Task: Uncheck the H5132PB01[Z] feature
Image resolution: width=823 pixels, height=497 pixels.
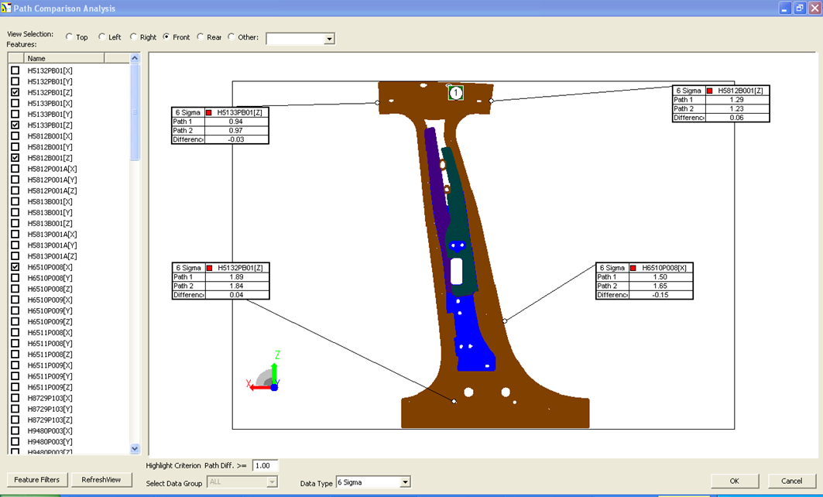Action: [x=14, y=91]
